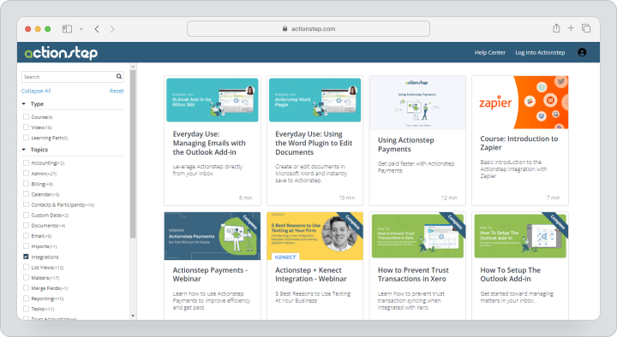Open the Introduction to Zapier course thumbnail

click(520, 102)
